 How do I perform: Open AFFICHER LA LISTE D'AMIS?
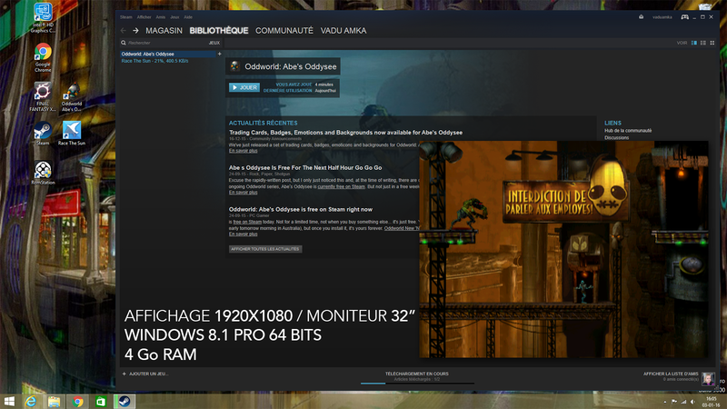pyautogui.click(x=671, y=374)
